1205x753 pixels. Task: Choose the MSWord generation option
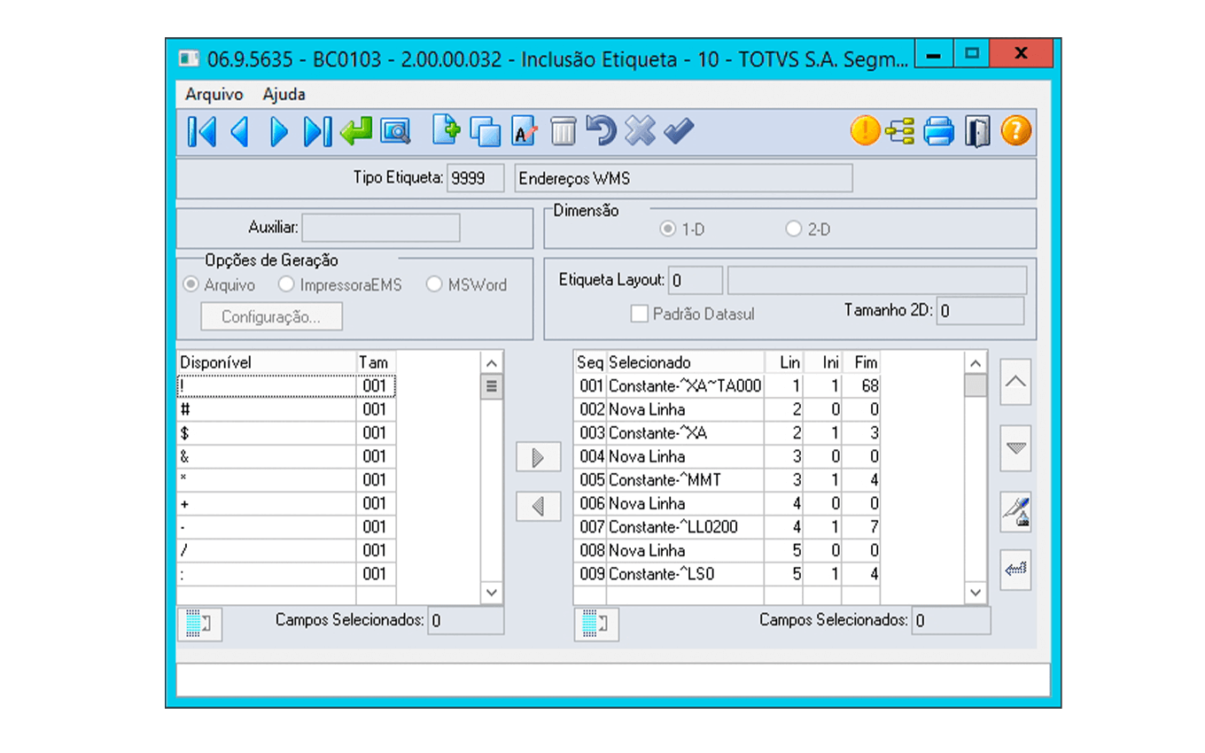434,285
